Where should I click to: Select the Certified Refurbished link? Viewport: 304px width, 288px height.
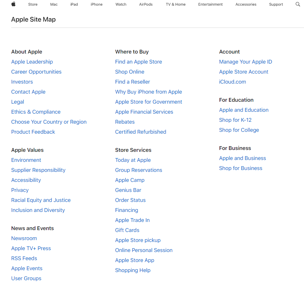pyautogui.click(x=141, y=132)
